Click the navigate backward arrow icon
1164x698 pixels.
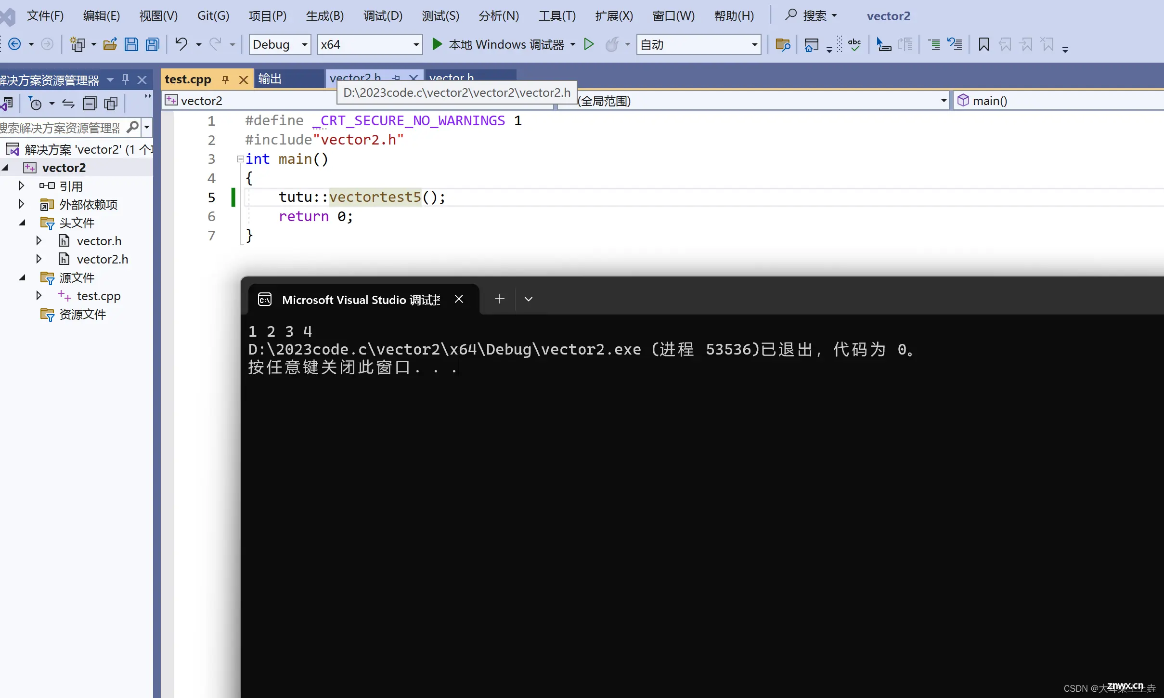pyautogui.click(x=15, y=44)
